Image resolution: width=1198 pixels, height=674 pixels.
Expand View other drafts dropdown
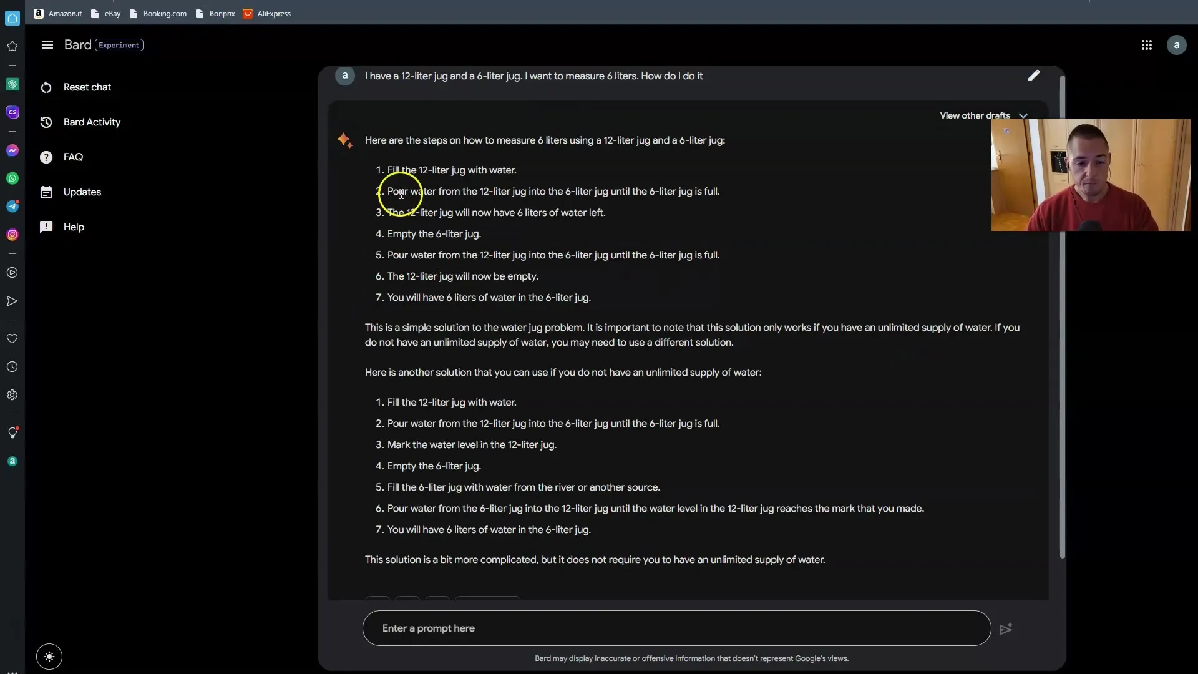pos(1023,115)
